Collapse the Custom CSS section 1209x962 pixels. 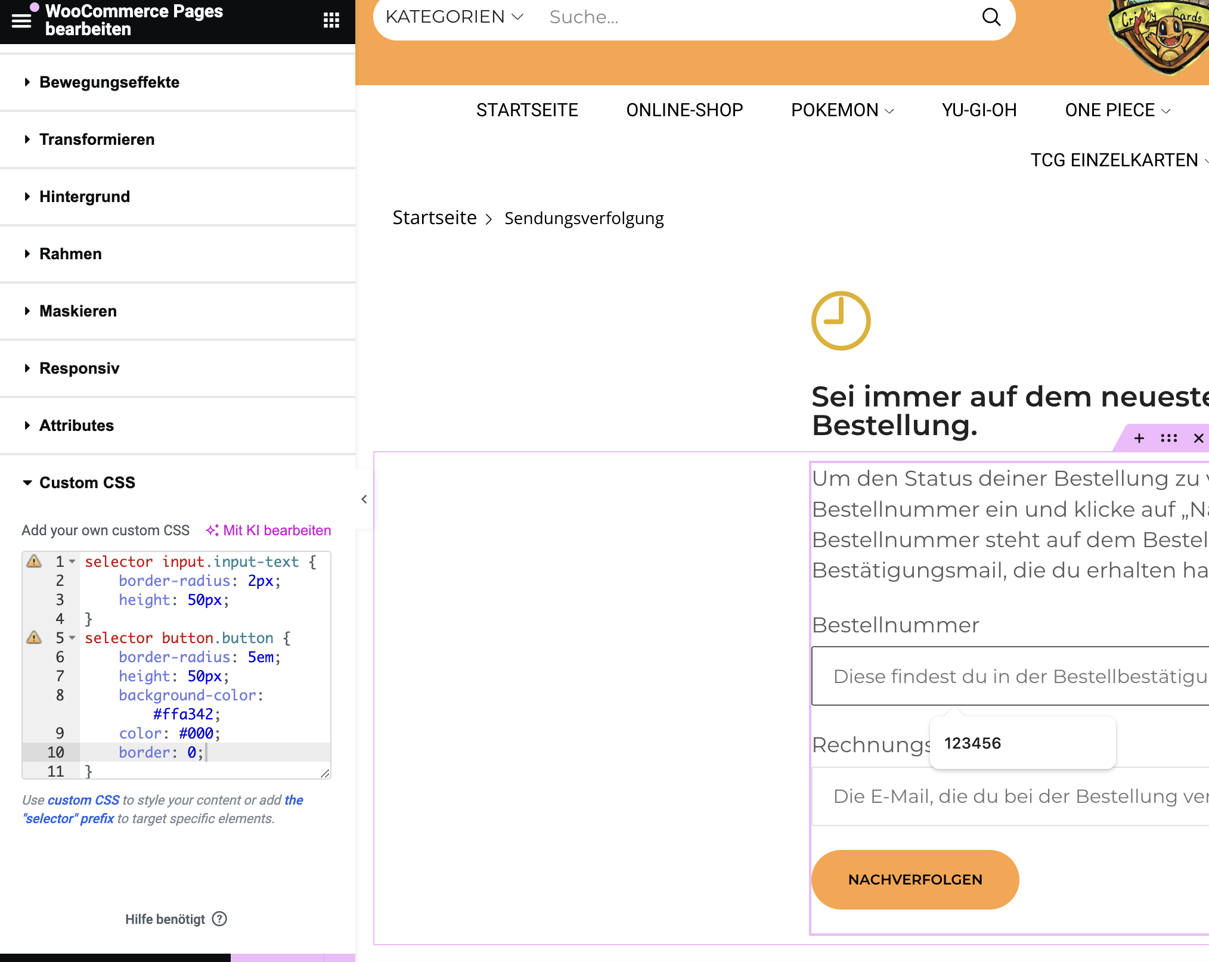pos(178,483)
